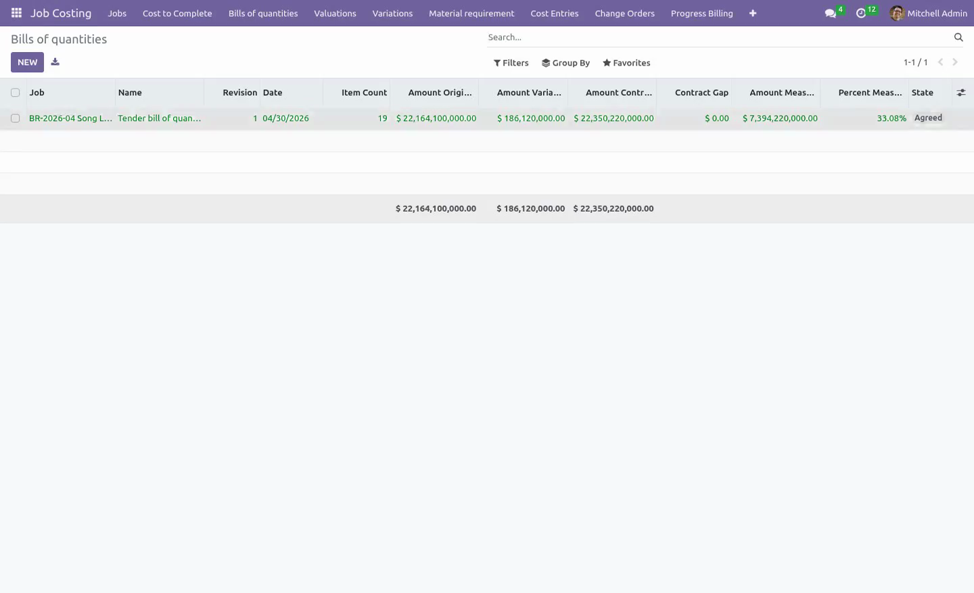Open the optional columns adjust icon

[x=961, y=93]
